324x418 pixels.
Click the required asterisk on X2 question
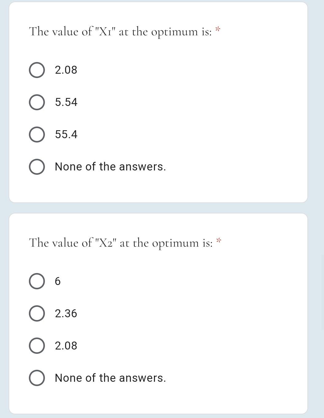[x=219, y=241]
